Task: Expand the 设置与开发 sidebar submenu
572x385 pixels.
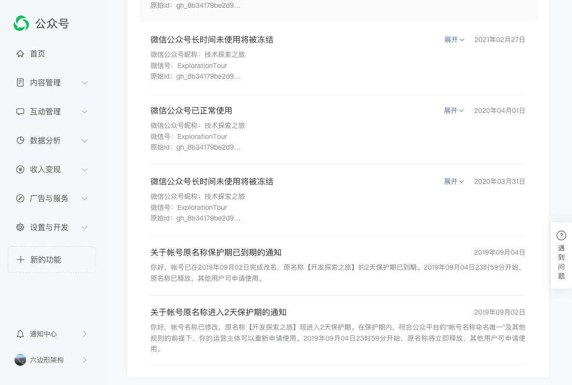Action: (x=84, y=227)
